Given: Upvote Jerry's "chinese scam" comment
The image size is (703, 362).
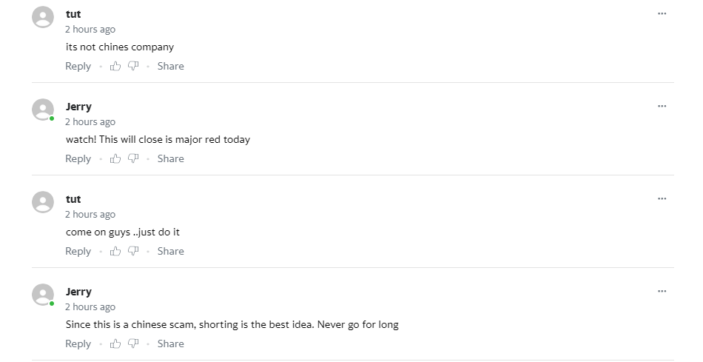Looking at the screenshot, I should pos(115,343).
